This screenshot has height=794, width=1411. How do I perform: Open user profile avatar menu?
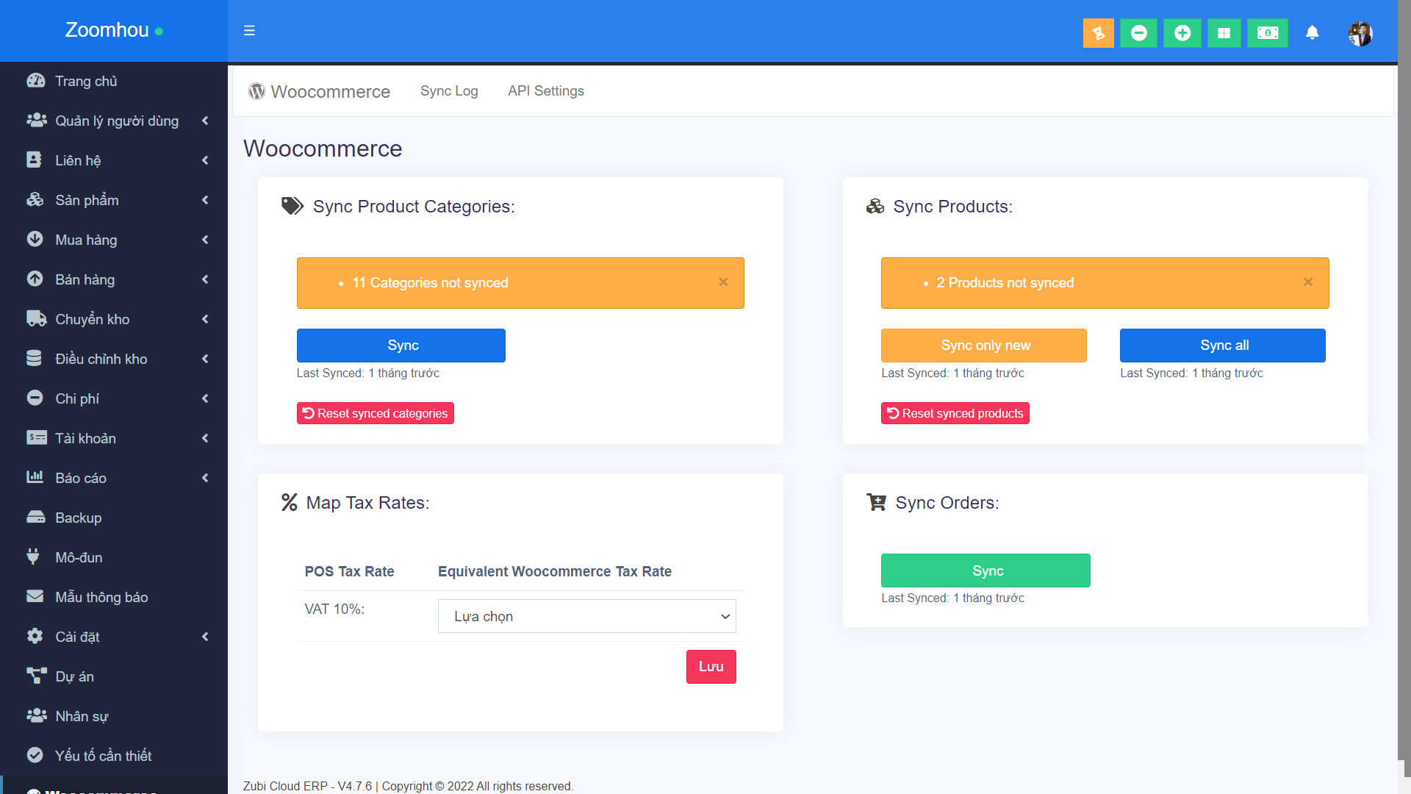point(1360,33)
